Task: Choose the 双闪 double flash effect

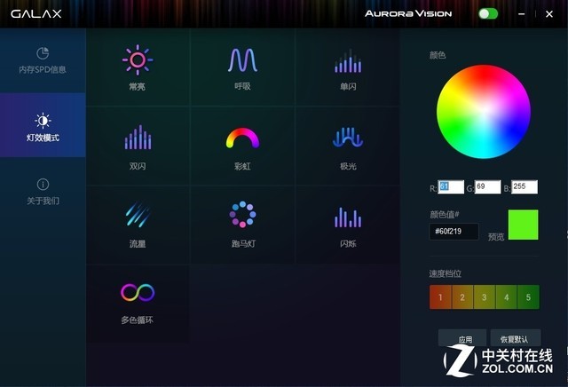Action: coord(137,138)
